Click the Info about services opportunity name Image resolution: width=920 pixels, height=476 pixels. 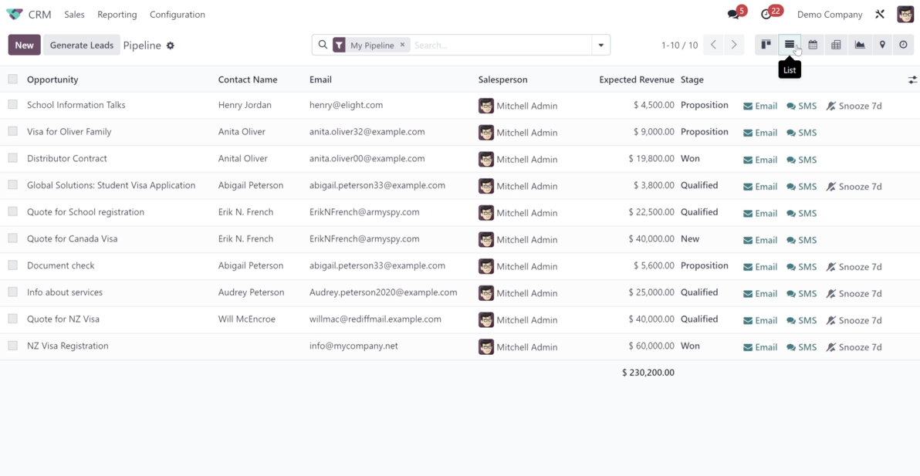pyautogui.click(x=65, y=292)
